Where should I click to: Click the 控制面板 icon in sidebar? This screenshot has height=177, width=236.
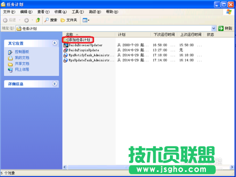(10, 52)
